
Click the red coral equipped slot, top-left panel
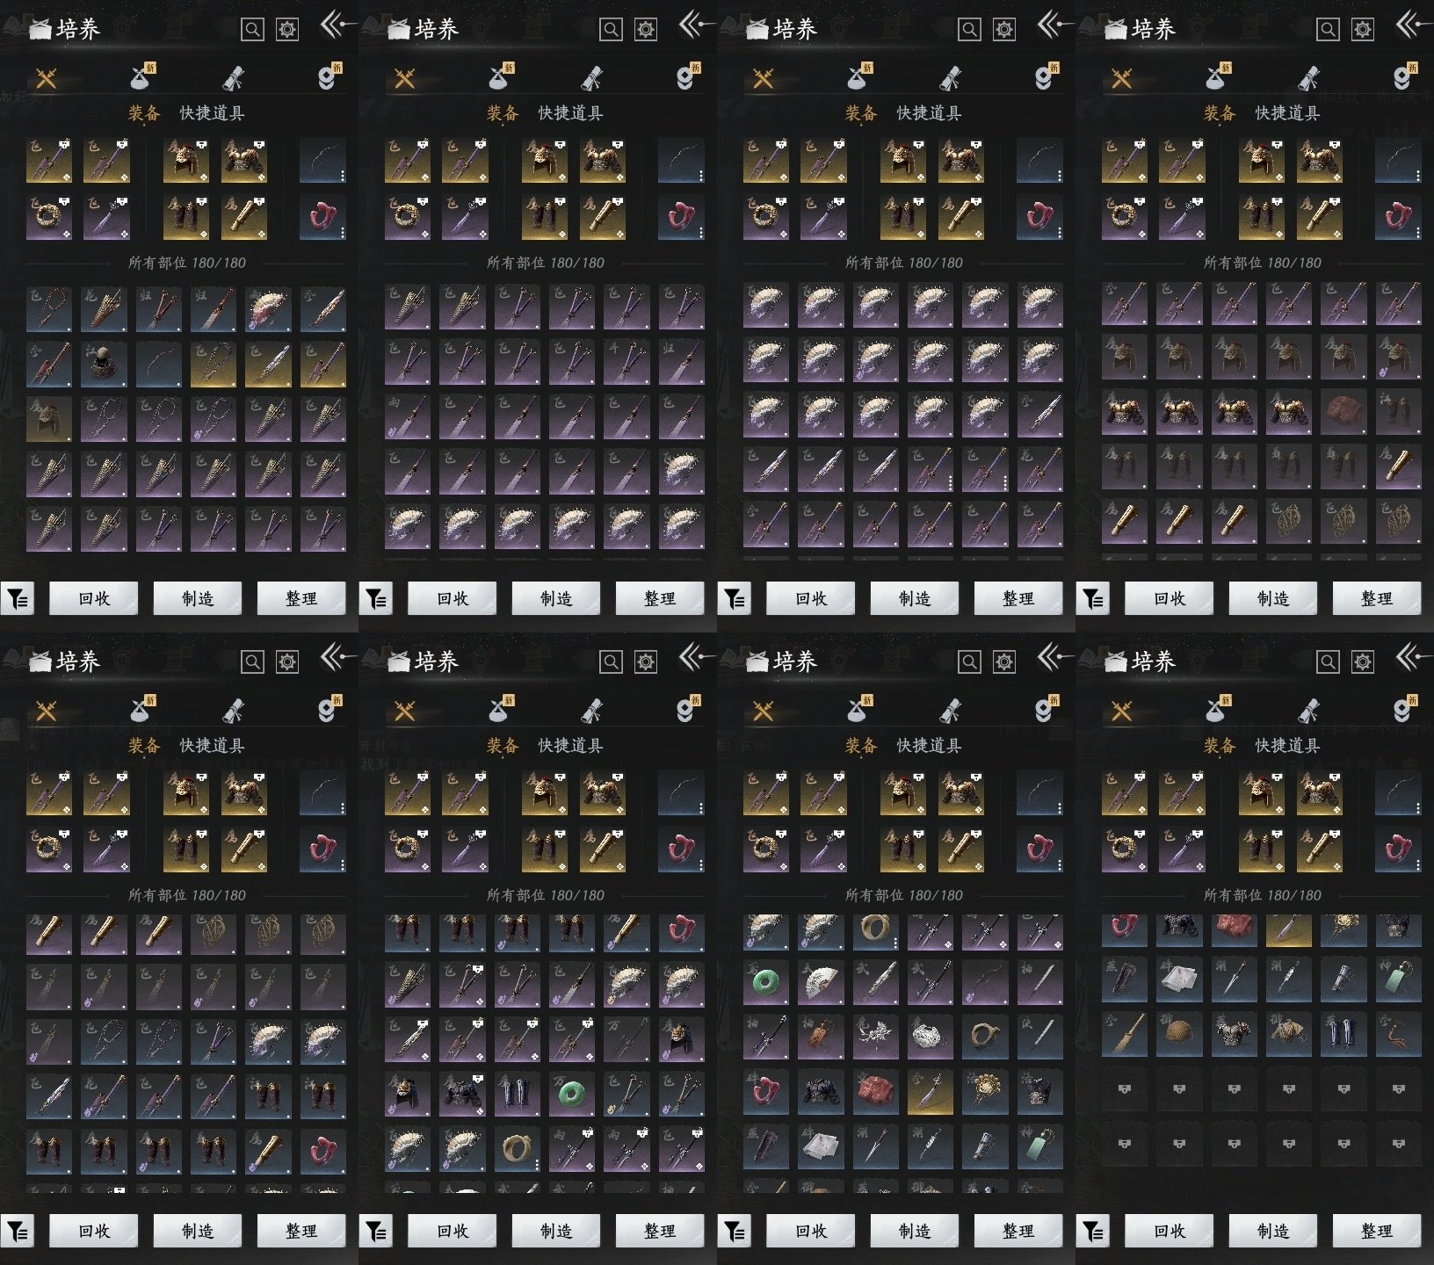point(322,217)
